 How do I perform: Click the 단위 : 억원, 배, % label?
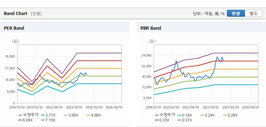click(x=209, y=14)
